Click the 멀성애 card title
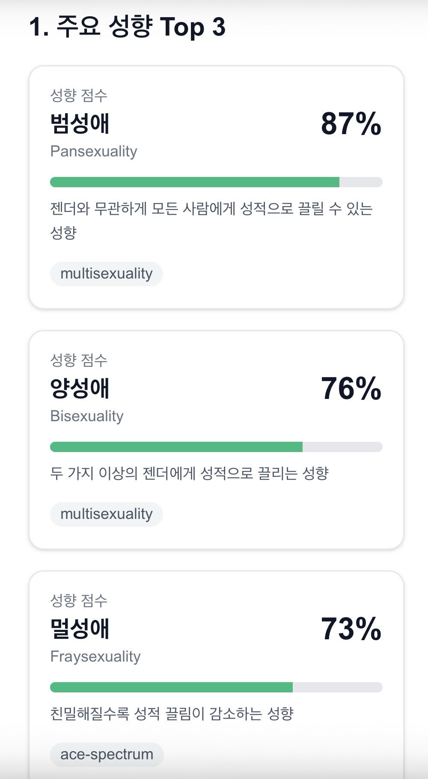 [x=80, y=629]
